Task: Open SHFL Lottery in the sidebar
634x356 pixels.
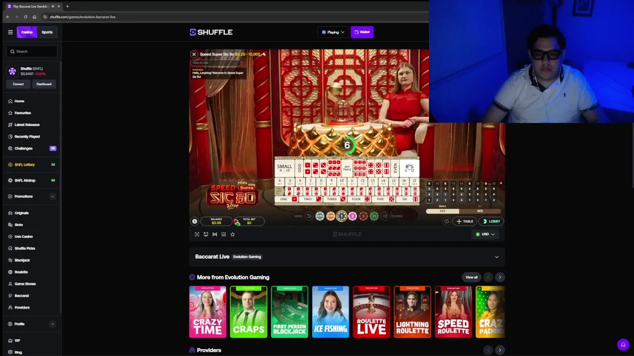Action: pyautogui.click(x=24, y=165)
